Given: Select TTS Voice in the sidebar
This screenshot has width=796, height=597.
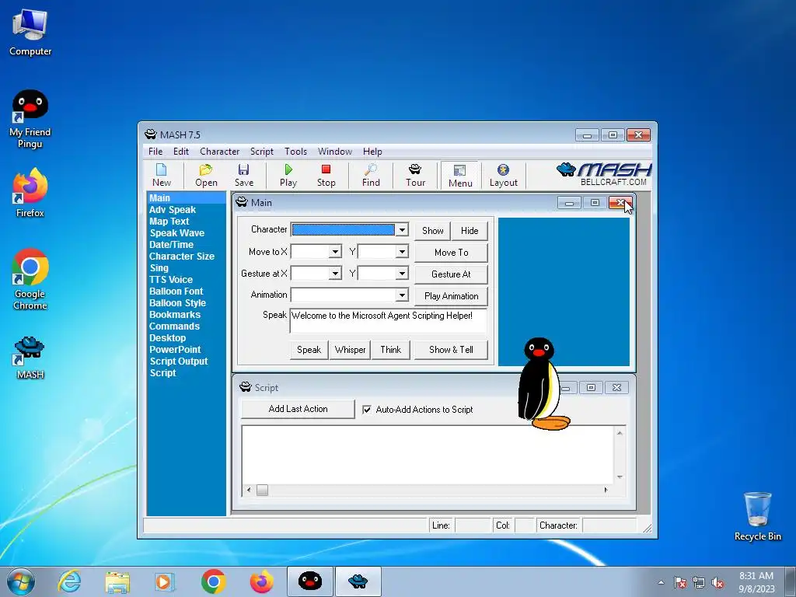Looking at the screenshot, I should pyautogui.click(x=170, y=280).
